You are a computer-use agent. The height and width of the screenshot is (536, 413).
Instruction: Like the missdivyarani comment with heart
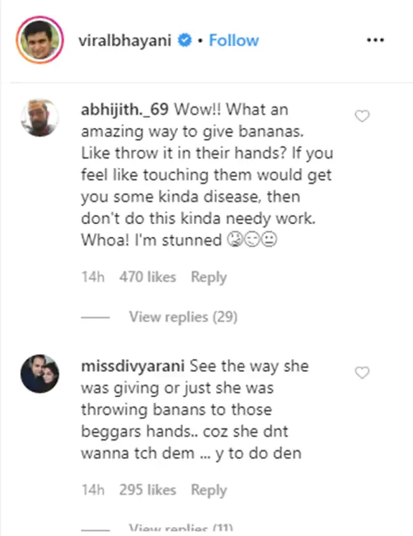[x=362, y=373]
